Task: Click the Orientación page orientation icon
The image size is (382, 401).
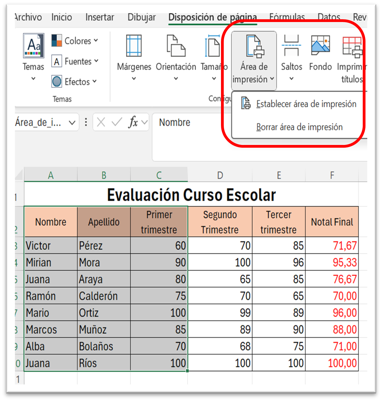Action: 176,46
